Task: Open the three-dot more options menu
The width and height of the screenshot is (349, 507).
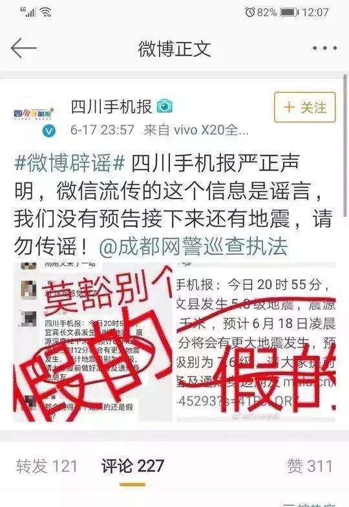Action: 324,48
